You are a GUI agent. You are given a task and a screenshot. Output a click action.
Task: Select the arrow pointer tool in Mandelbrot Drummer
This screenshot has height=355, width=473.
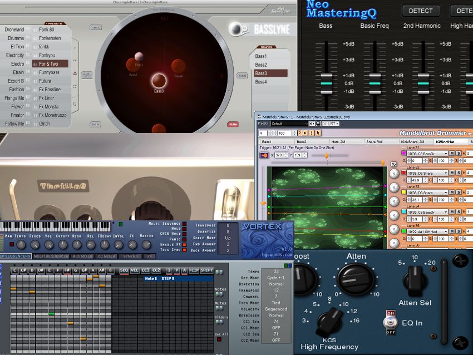click(318, 132)
